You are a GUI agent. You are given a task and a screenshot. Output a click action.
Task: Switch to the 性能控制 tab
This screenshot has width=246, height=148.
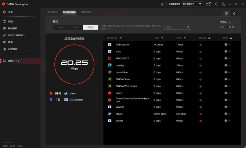tap(86, 12)
